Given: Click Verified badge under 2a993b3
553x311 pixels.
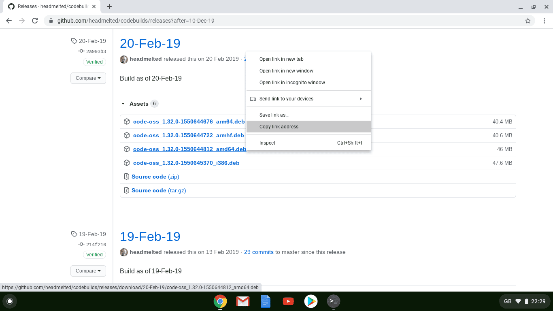Looking at the screenshot, I should click(x=94, y=62).
